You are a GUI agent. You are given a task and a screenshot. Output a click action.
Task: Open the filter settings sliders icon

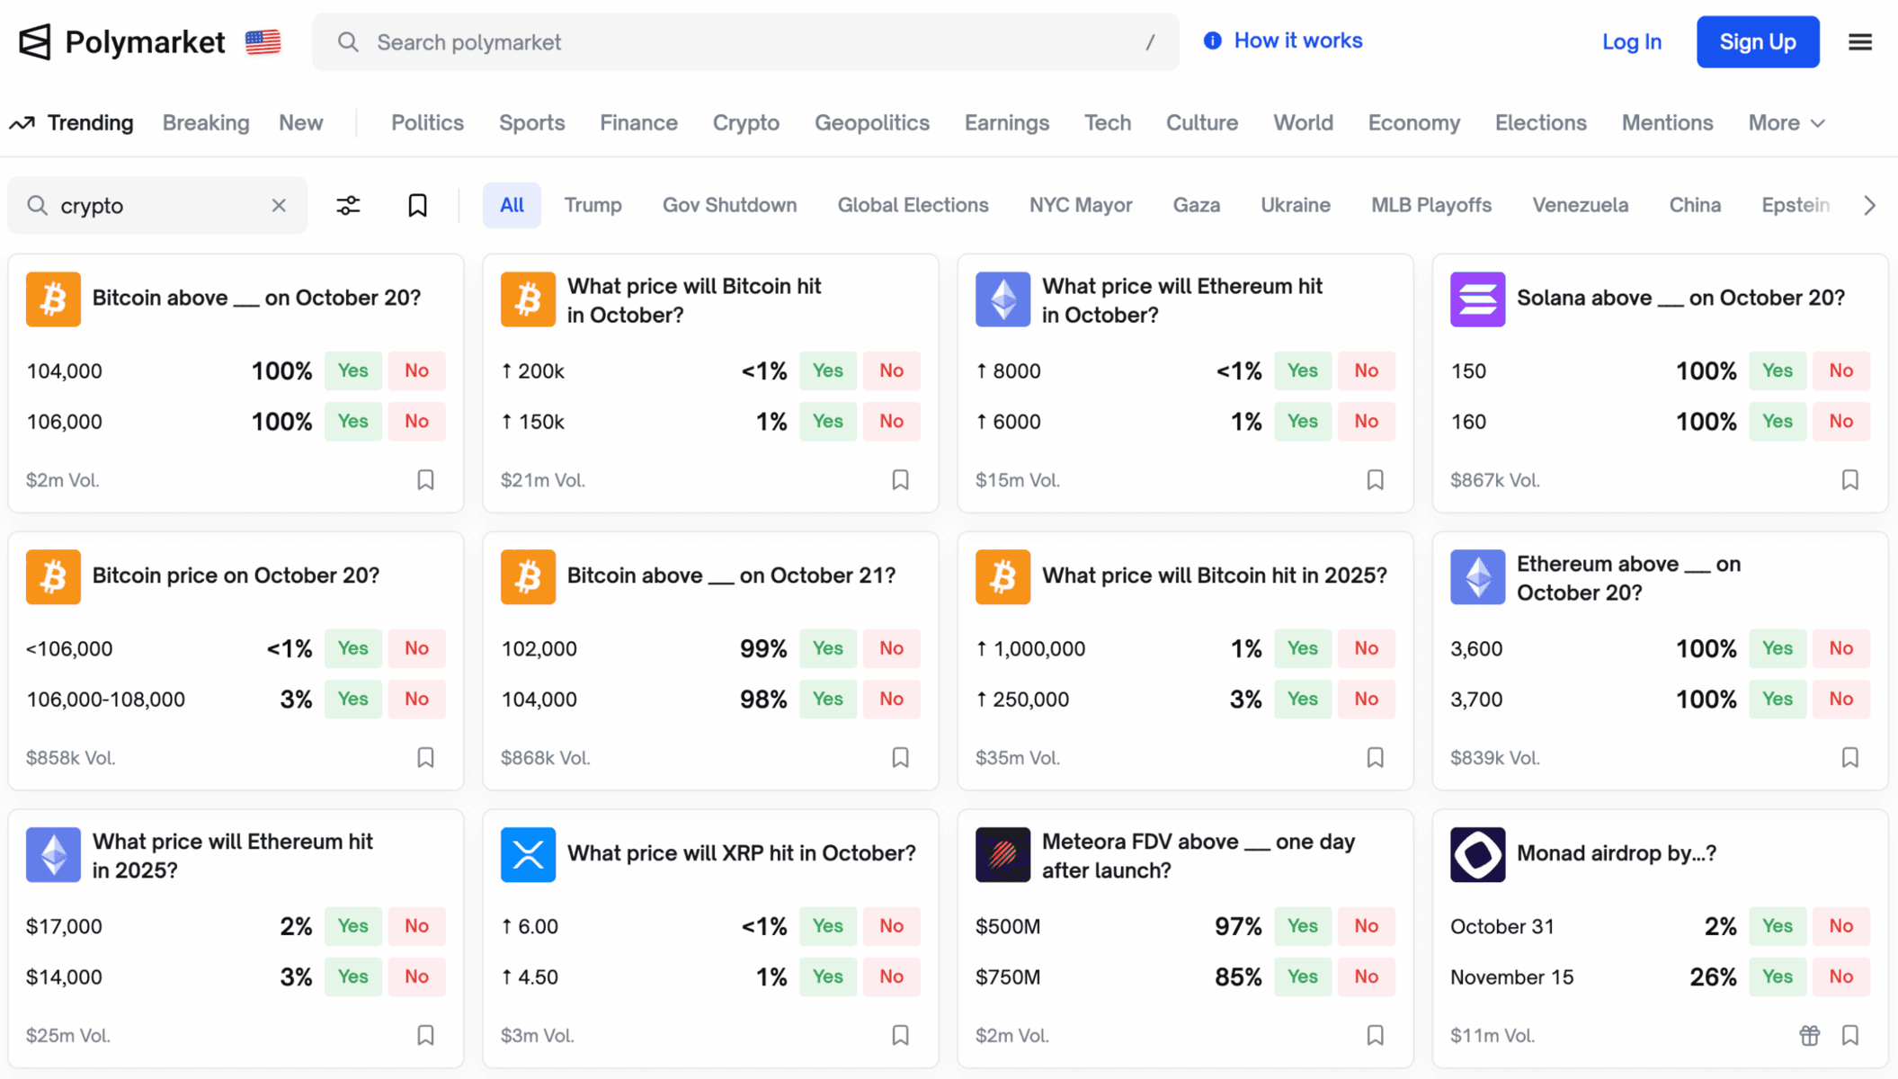click(x=348, y=206)
